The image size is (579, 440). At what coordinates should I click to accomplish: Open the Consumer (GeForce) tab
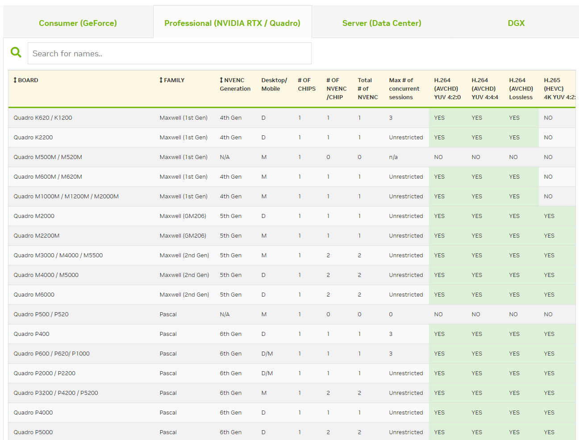click(78, 23)
